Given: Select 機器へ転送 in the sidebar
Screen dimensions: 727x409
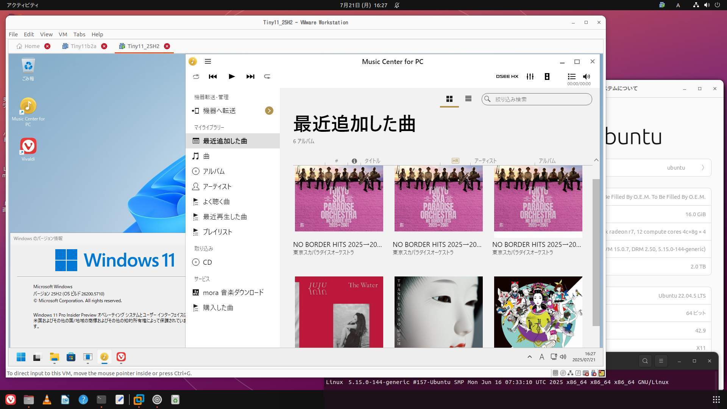Looking at the screenshot, I should tap(219, 111).
